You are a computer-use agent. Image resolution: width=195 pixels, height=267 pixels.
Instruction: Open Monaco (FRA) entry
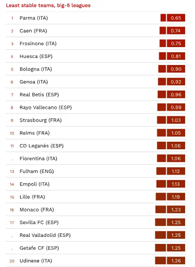click(x=37, y=210)
